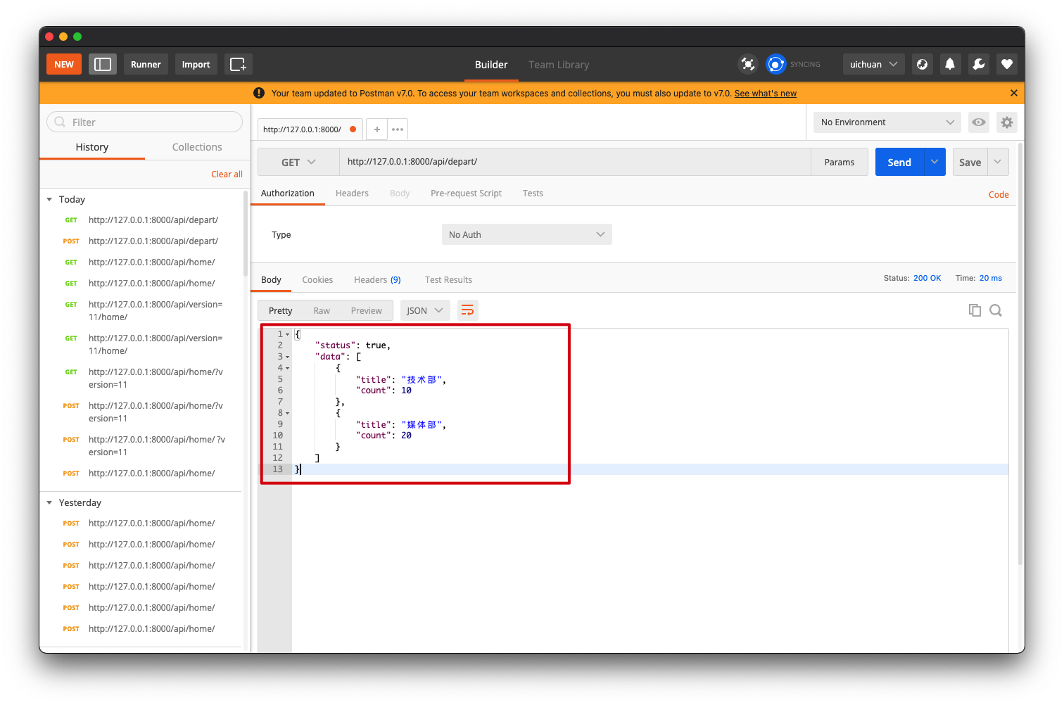Click the sync status icon
This screenshot has height=705, width=1064.
[775, 64]
